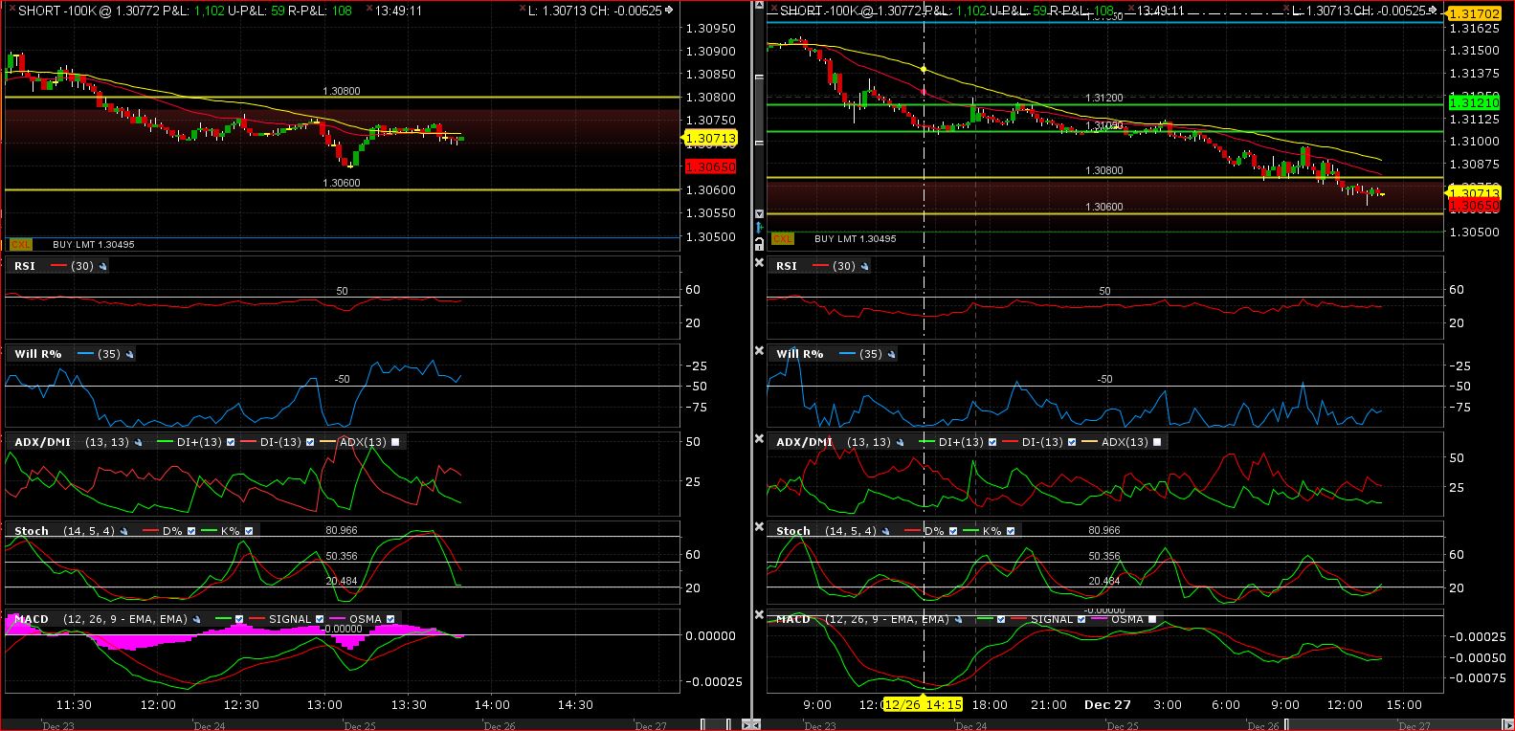Click the yellow 1.30713 label in left chart
Image resolution: width=1515 pixels, height=731 pixels.
coord(709,139)
